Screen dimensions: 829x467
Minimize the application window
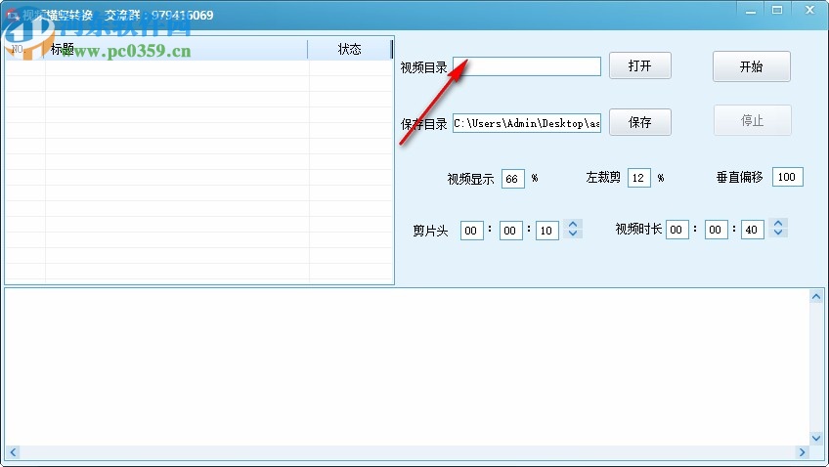[x=750, y=11]
